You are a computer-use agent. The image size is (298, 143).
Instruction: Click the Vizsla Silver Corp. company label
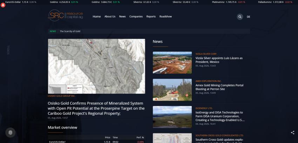pyautogui.click(x=206, y=54)
